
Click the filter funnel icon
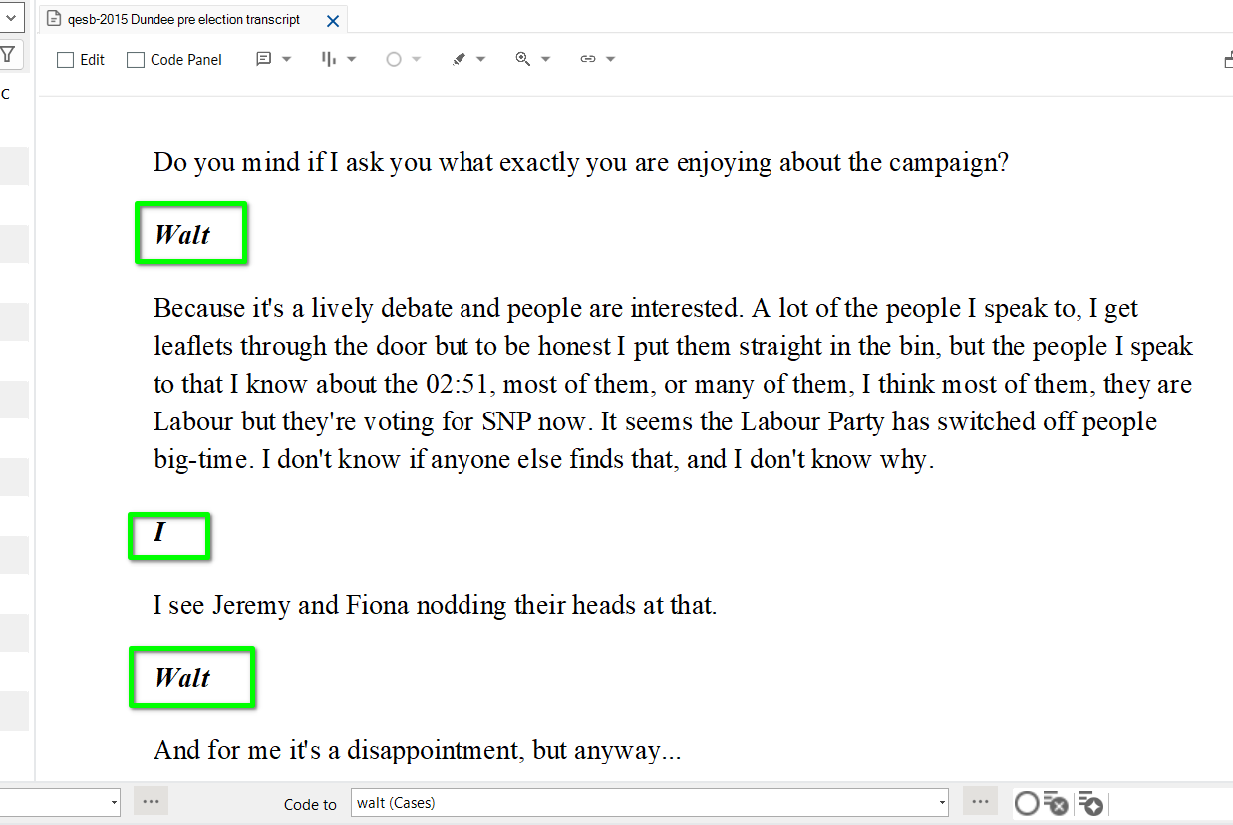[x=8, y=54]
